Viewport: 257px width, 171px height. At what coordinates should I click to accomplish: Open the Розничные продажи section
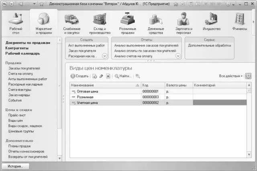(128, 24)
